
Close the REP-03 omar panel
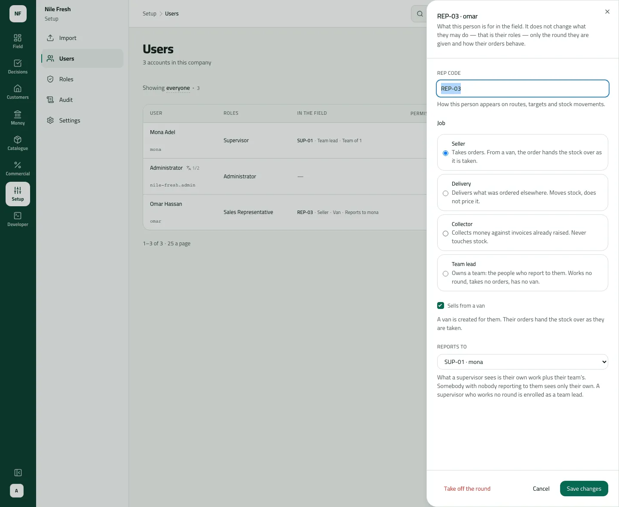[607, 12]
